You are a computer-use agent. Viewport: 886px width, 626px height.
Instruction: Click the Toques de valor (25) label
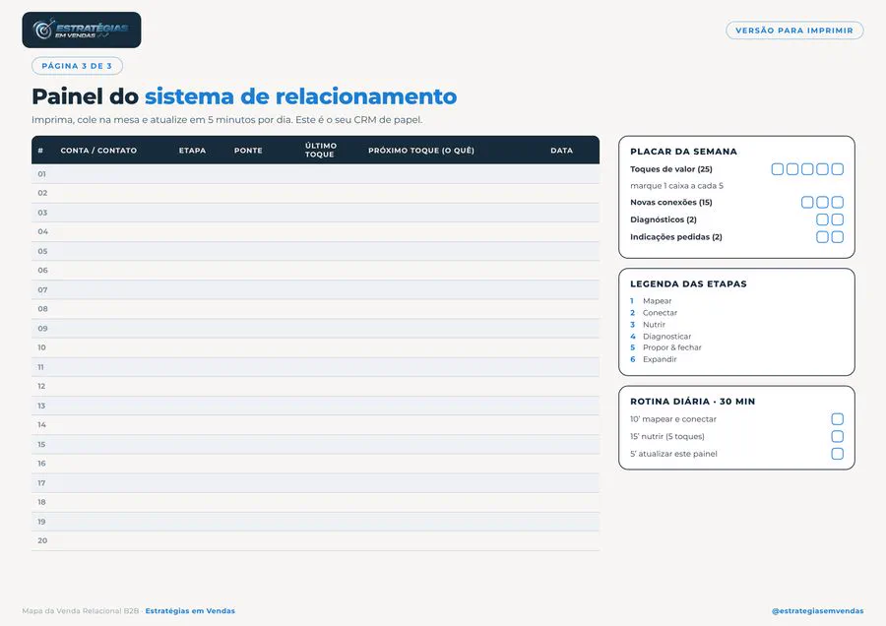[x=671, y=169]
